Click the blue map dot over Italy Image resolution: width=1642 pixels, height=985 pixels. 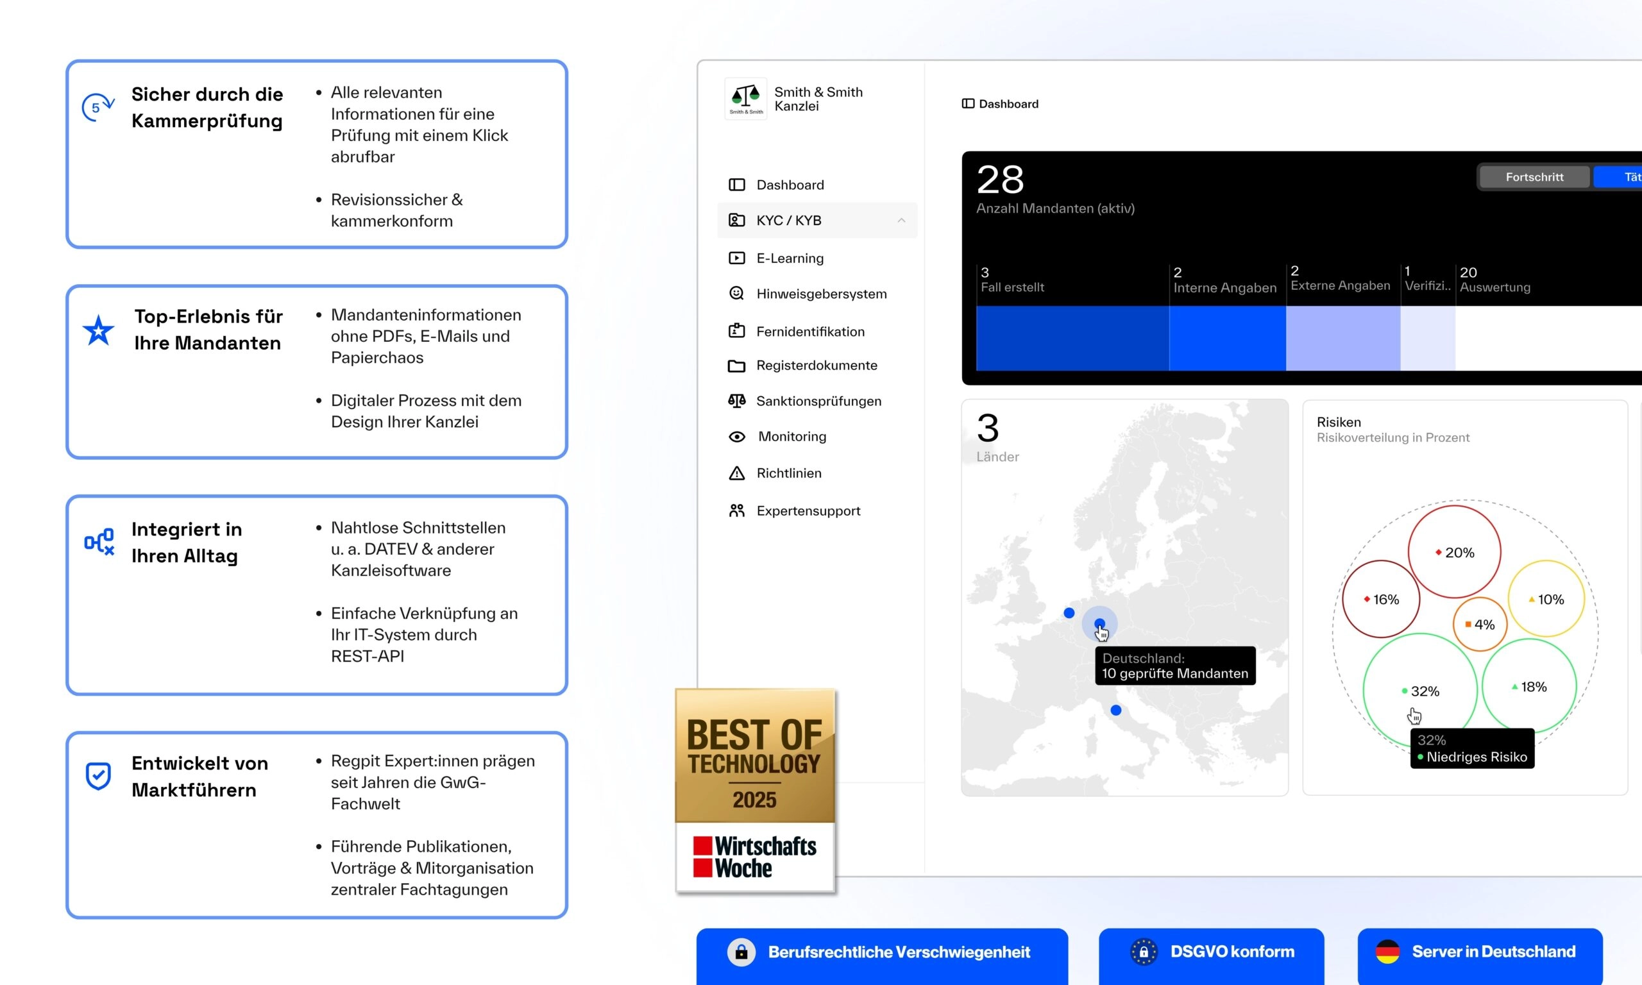pyautogui.click(x=1116, y=710)
